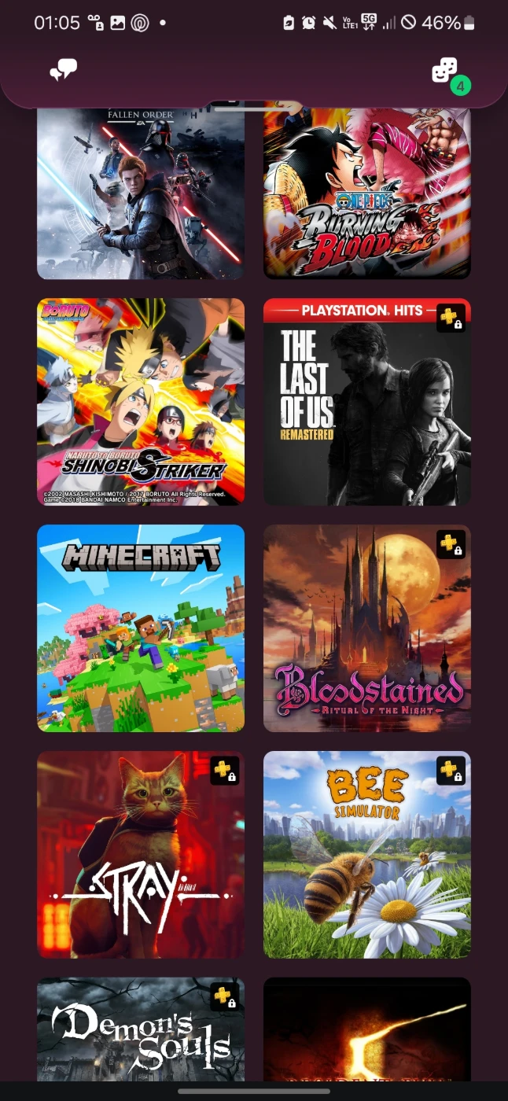Tap PS Plus lock badge on Stray
The image size is (508, 1101).
point(224,771)
